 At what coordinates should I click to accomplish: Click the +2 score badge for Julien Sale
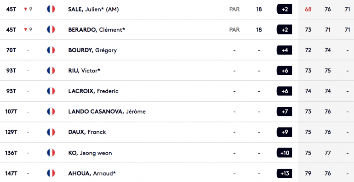285,9
